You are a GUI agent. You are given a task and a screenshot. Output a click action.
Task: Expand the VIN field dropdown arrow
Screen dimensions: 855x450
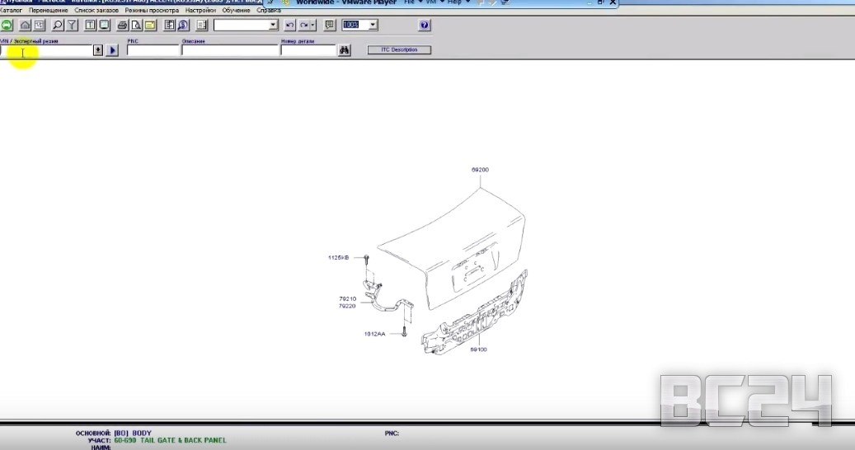click(98, 50)
